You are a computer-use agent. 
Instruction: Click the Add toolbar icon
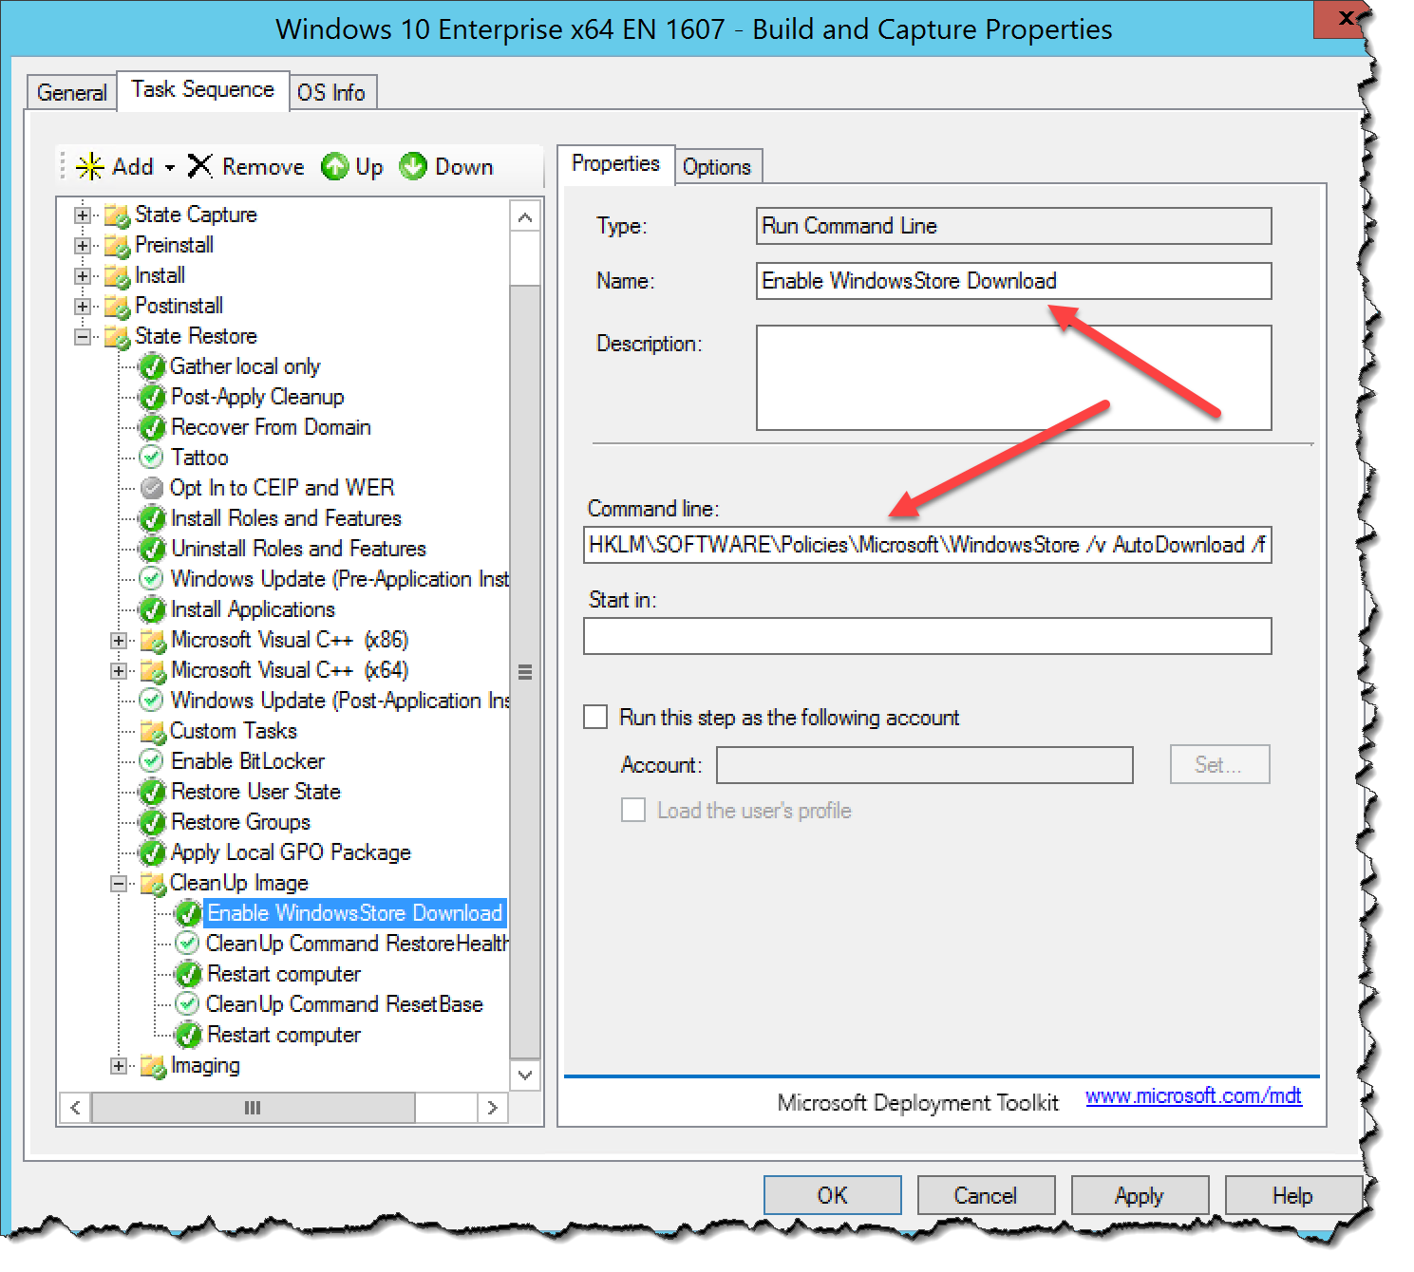[90, 166]
